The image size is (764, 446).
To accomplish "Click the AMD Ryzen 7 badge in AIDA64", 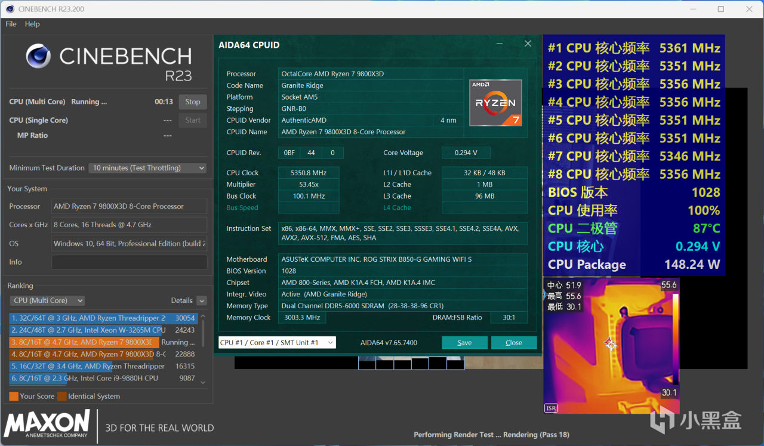I will (495, 103).
